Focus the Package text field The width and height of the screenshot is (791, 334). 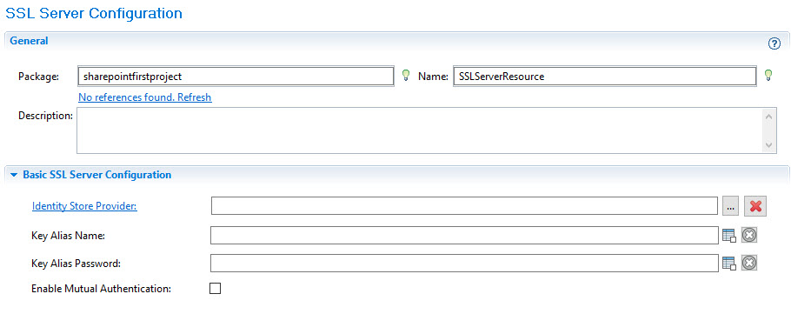236,77
